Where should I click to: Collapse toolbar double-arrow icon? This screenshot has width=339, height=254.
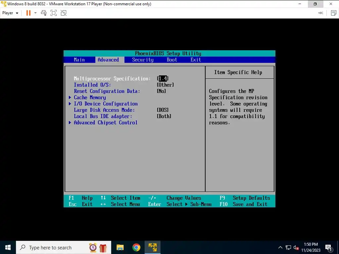pyautogui.click(x=320, y=13)
